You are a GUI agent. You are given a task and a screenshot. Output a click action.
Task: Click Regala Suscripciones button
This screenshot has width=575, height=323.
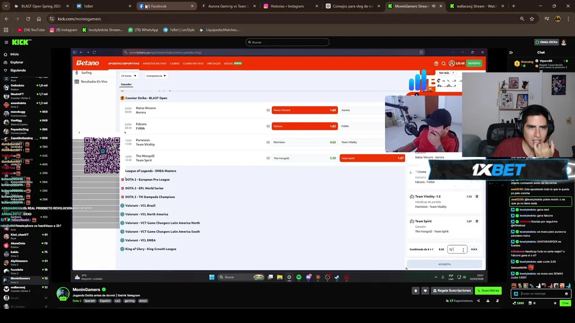[x=451, y=291]
